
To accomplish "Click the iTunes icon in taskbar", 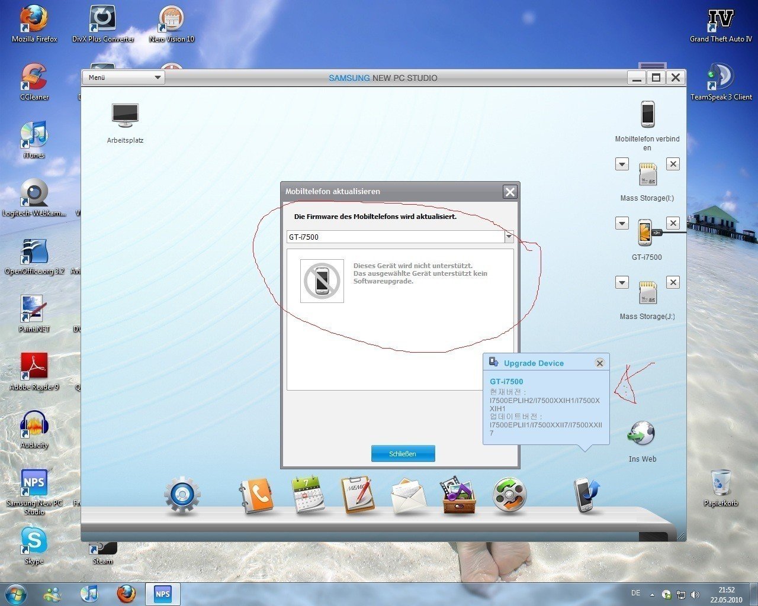I will coord(89,594).
